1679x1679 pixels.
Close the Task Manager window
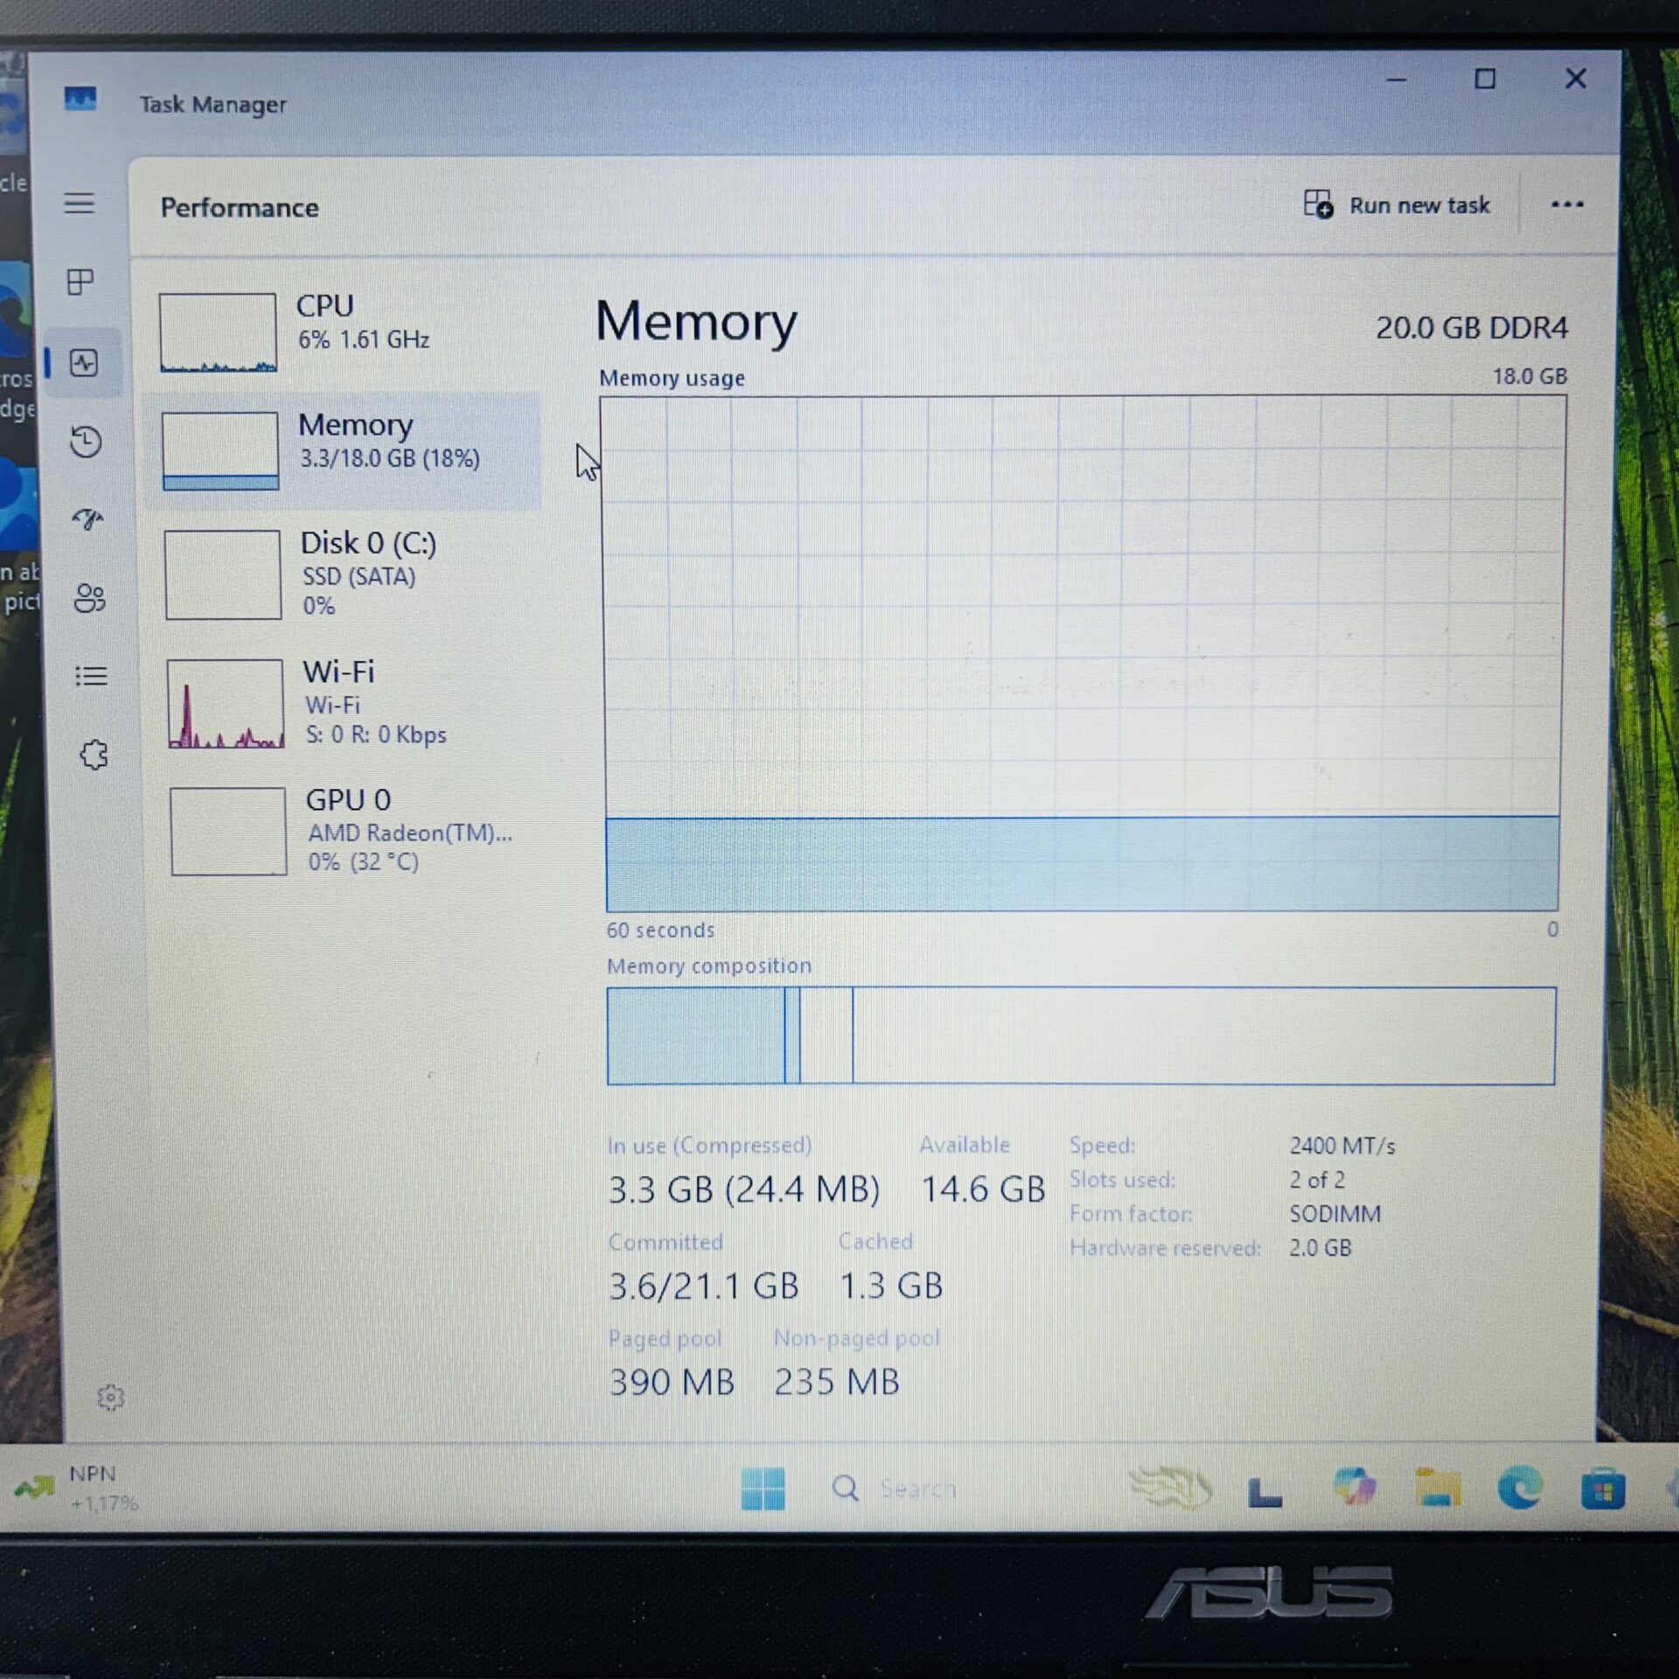[x=1576, y=79]
